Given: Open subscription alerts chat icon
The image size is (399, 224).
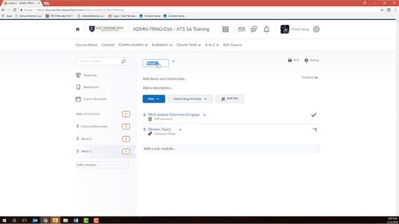Looking at the screenshot, I should (254, 29).
